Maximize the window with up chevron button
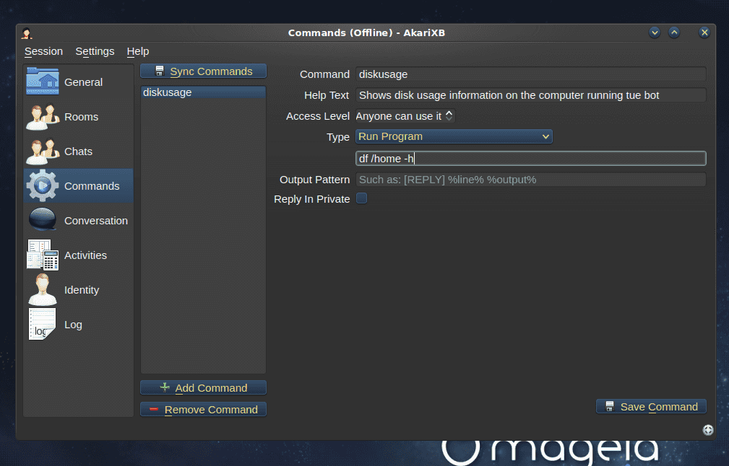 click(674, 32)
